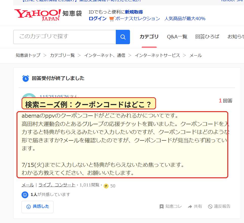Click the 回答受付が終了しました status text
This screenshot has height=223, width=244.
coord(58,78)
